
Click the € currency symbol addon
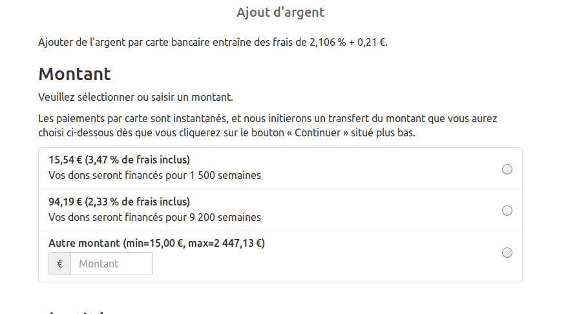(60, 264)
